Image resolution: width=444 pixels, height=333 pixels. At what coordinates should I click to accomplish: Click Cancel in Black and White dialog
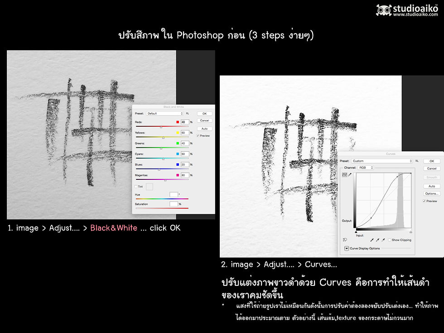pyautogui.click(x=204, y=121)
